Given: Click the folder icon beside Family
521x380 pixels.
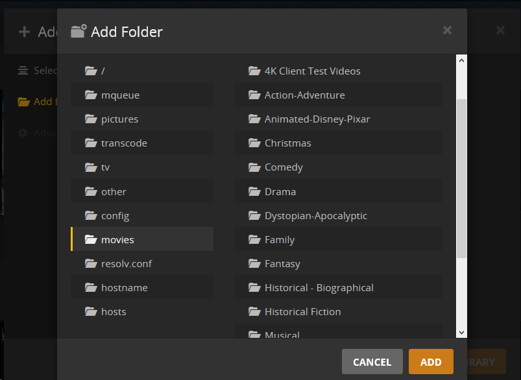Looking at the screenshot, I should pos(254,239).
